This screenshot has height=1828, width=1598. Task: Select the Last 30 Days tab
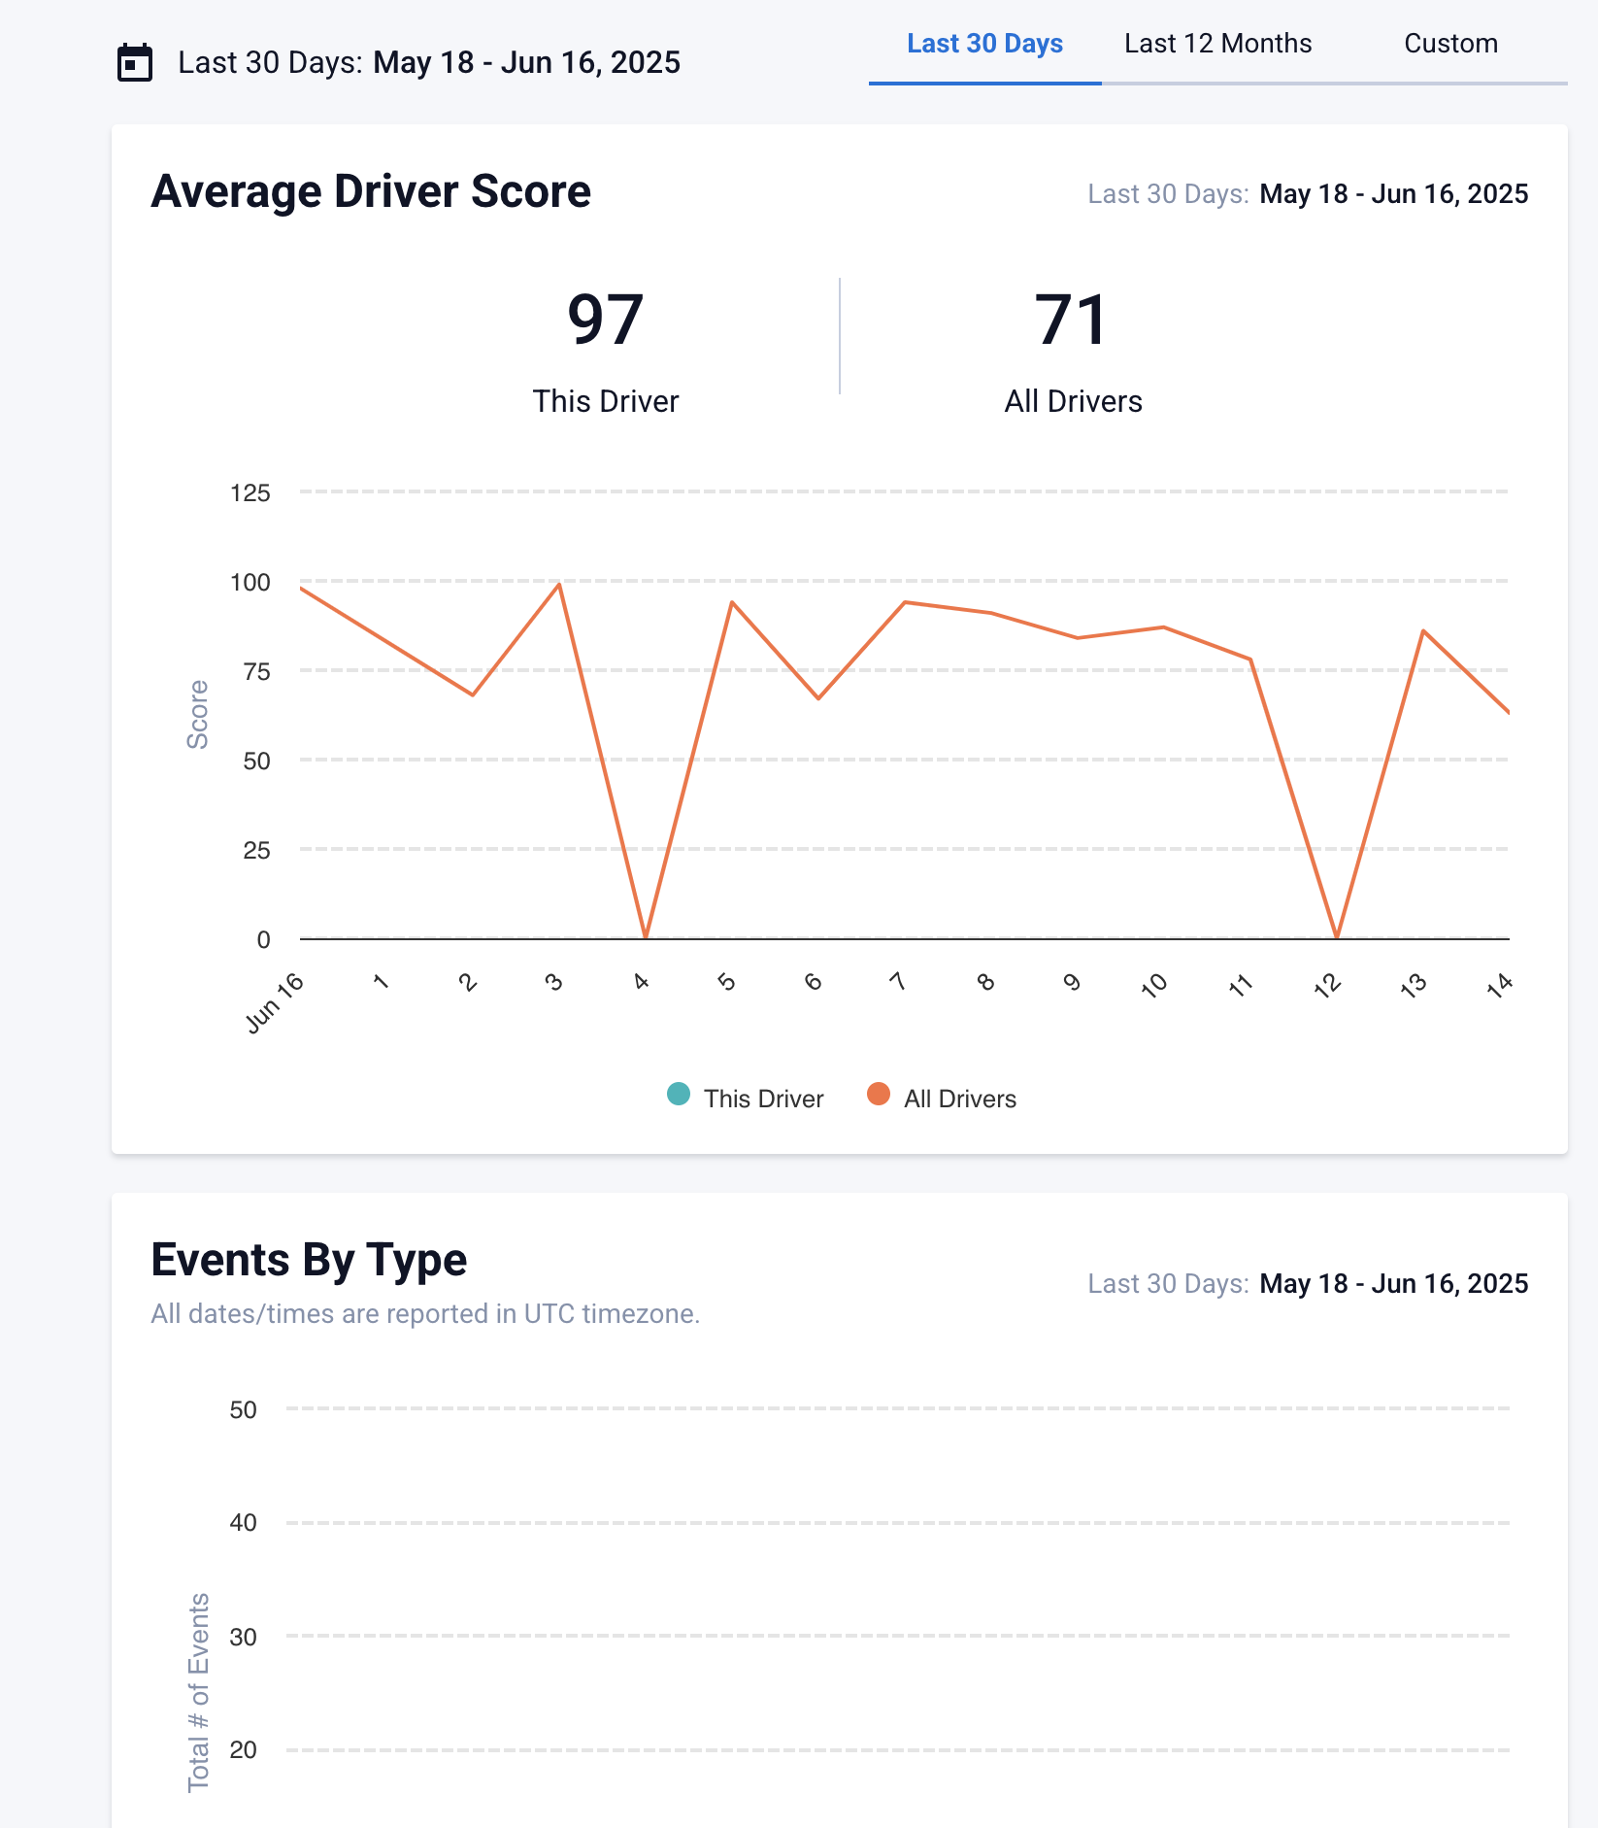(984, 44)
